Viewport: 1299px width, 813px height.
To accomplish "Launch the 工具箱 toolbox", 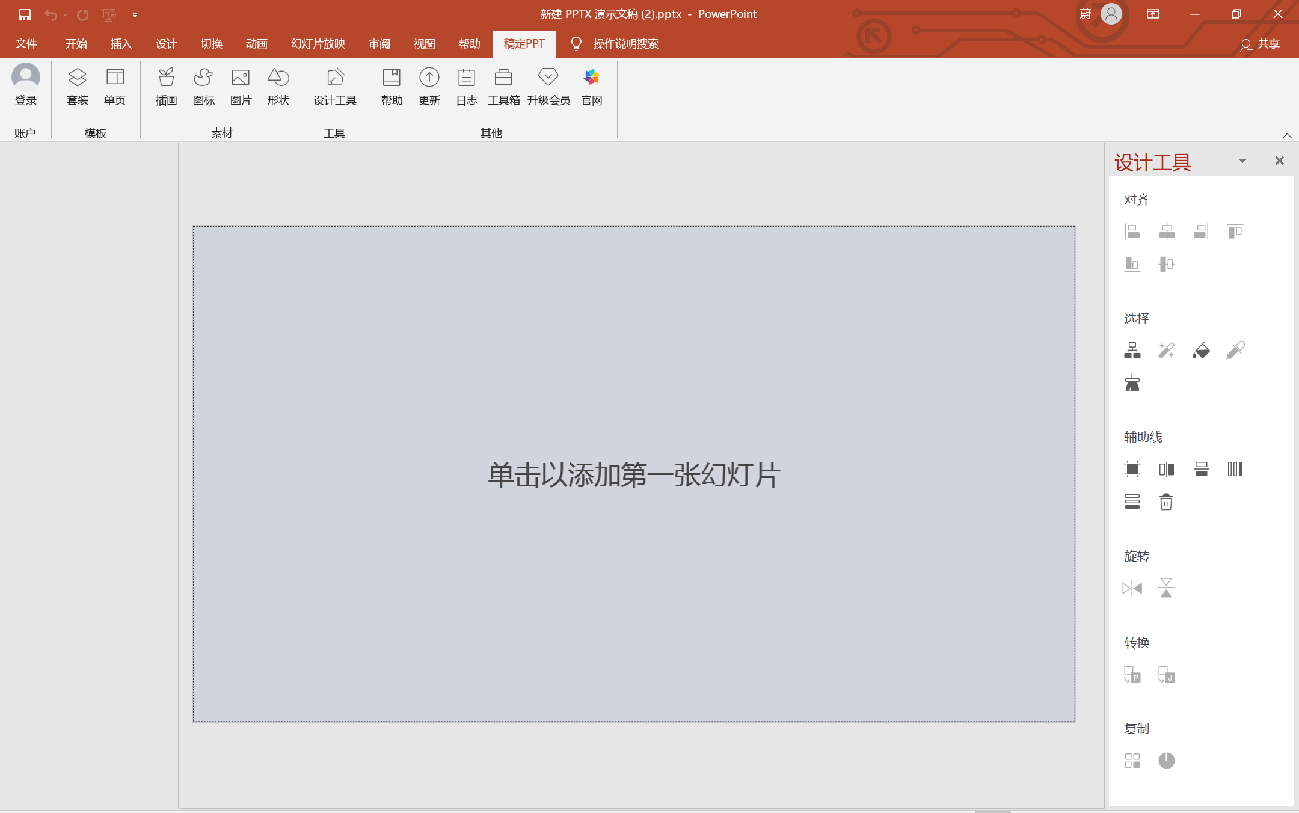I will click(x=504, y=87).
